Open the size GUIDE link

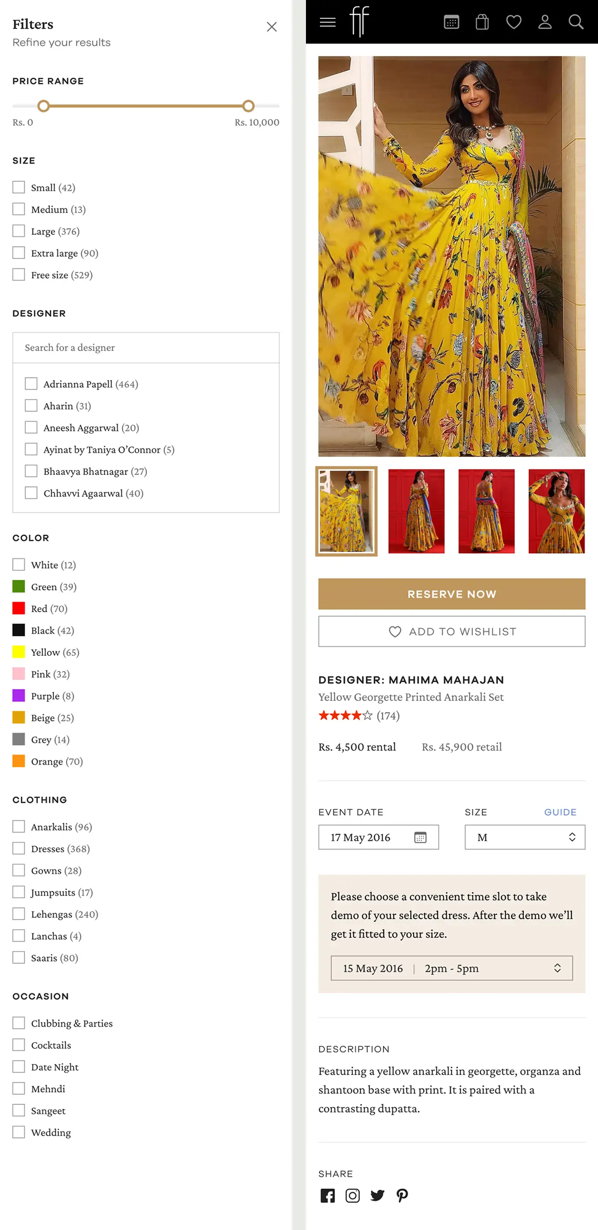click(560, 812)
